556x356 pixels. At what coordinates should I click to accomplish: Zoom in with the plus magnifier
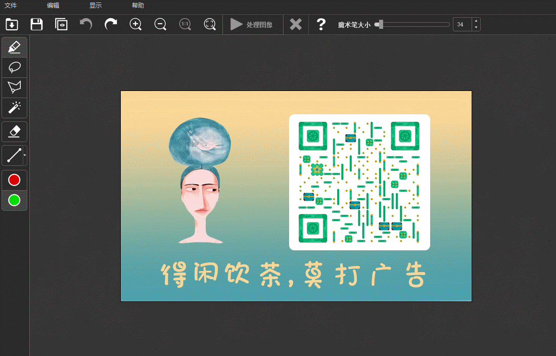click(135, 24)
